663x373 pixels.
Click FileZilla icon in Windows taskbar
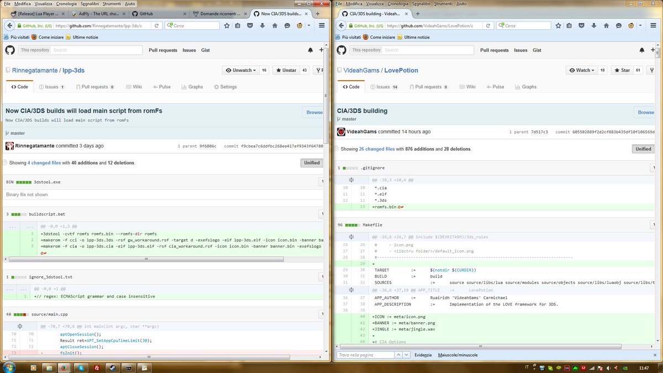point(97,367)
